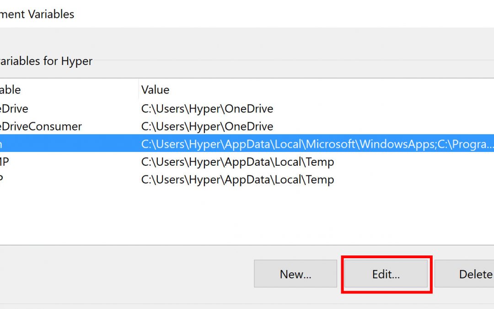This screenshot has height=309, width=494.
Task: Click the Variable column header
Action: [11, 90]
